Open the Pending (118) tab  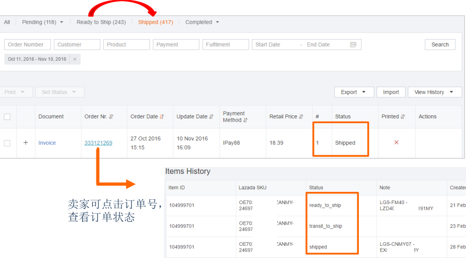point(39,22)
